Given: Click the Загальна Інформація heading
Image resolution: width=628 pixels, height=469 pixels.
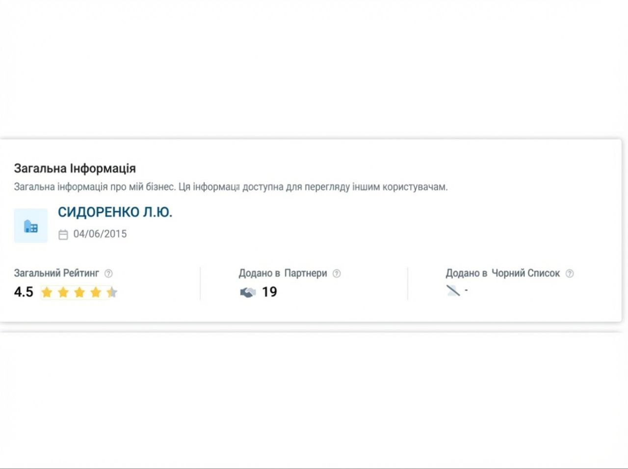Looking at the screenshot, I should (75, 168).
